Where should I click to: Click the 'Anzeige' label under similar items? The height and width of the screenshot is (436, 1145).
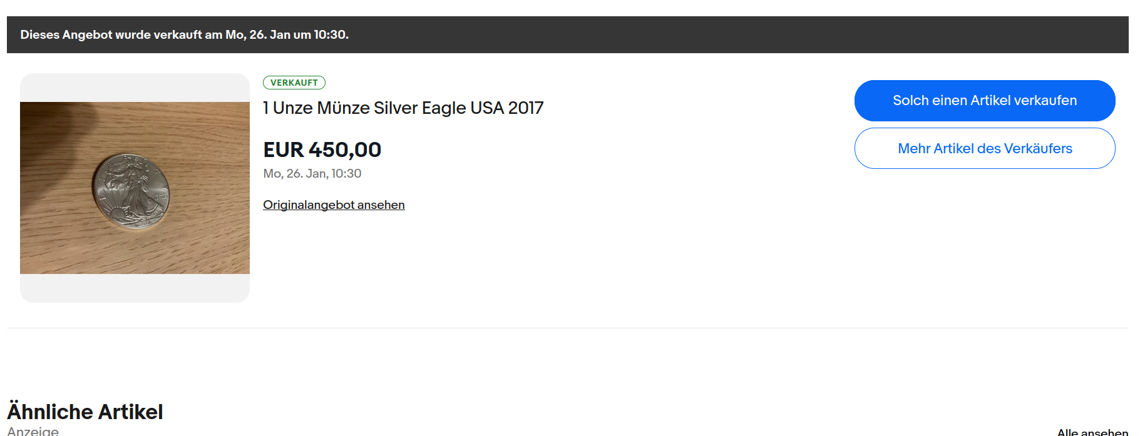coord(33,431)
